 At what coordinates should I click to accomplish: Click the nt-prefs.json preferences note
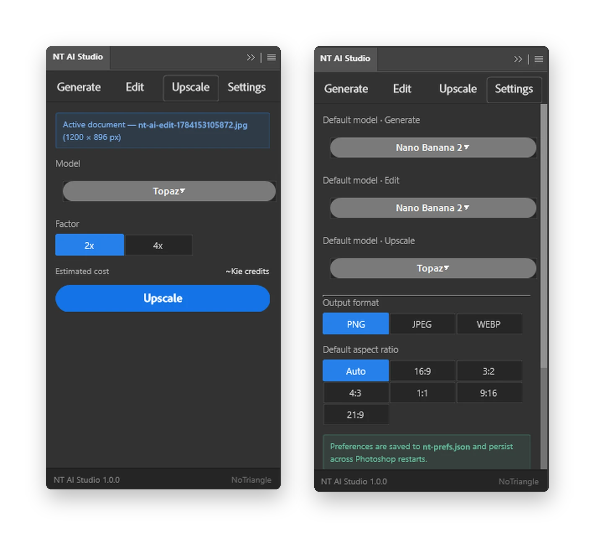pos(427,452)
